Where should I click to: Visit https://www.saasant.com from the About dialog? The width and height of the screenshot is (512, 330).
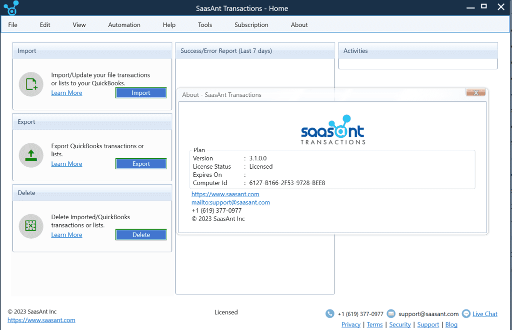point(225,194)
